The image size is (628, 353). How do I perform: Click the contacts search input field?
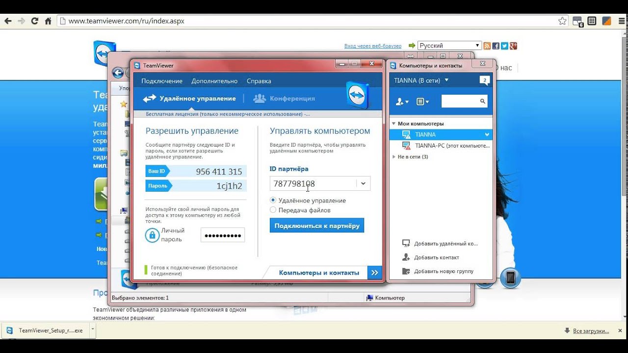(460, 101)
